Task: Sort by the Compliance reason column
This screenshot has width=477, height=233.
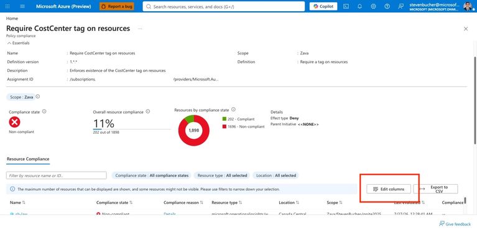Action: (183, 203)
